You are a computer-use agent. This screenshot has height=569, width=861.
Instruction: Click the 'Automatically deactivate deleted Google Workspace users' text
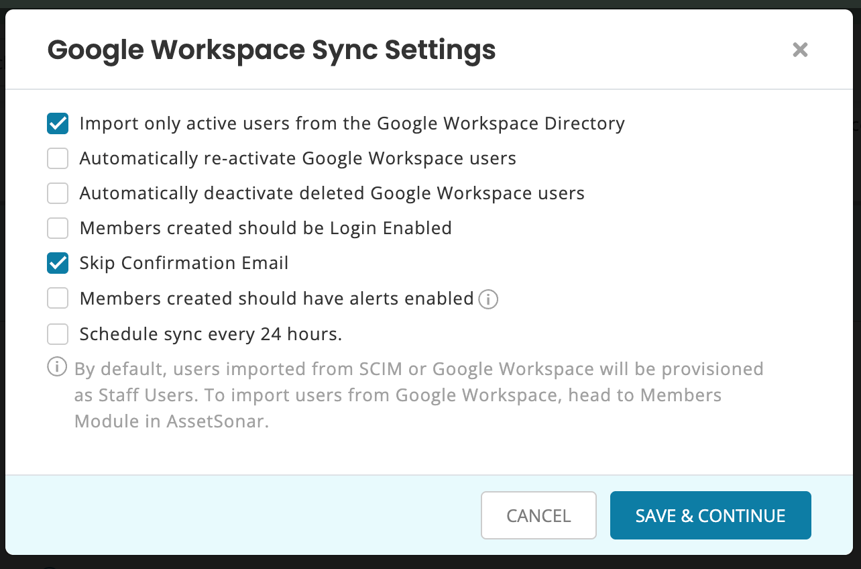[332, 193]
